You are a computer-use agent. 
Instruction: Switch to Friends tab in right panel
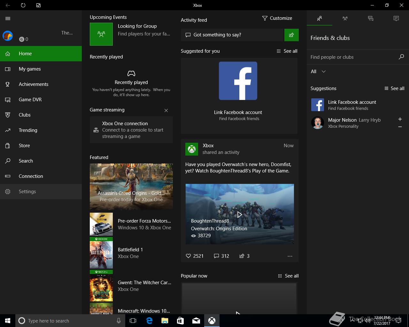pyautogui.click(x=320, y=19)
